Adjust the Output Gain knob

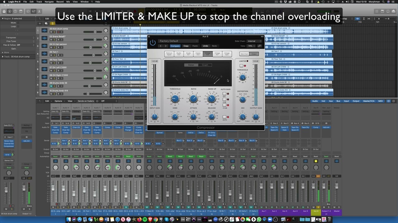256,117
